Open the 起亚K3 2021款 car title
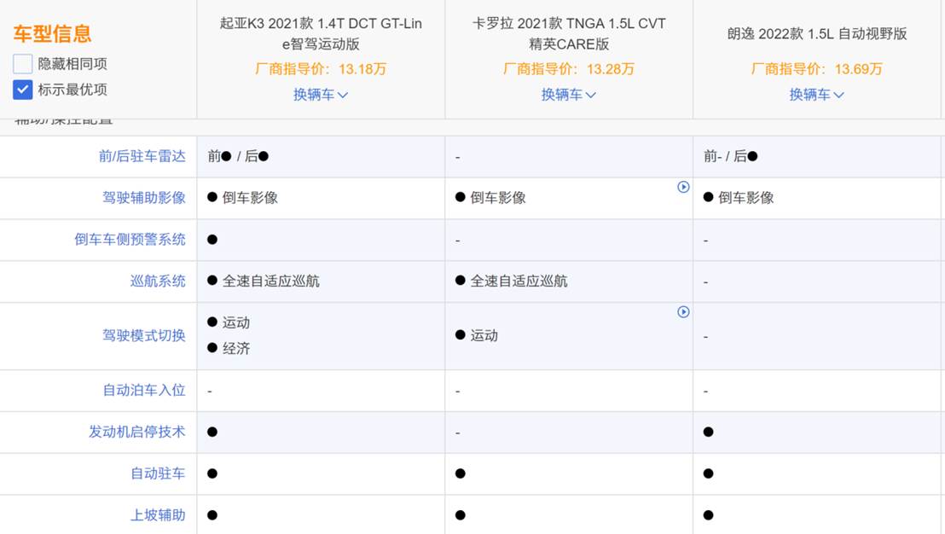This screenshot has height=534, width=945. (x=320, y=33)
